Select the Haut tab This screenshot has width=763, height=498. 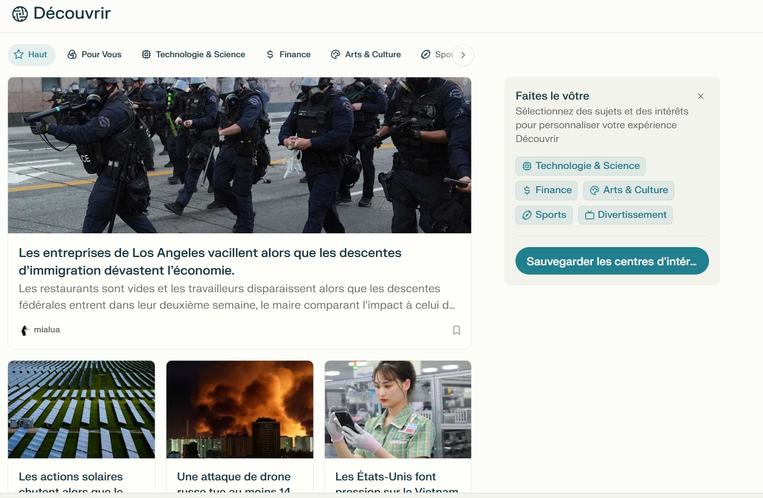(x=31, y=54)
